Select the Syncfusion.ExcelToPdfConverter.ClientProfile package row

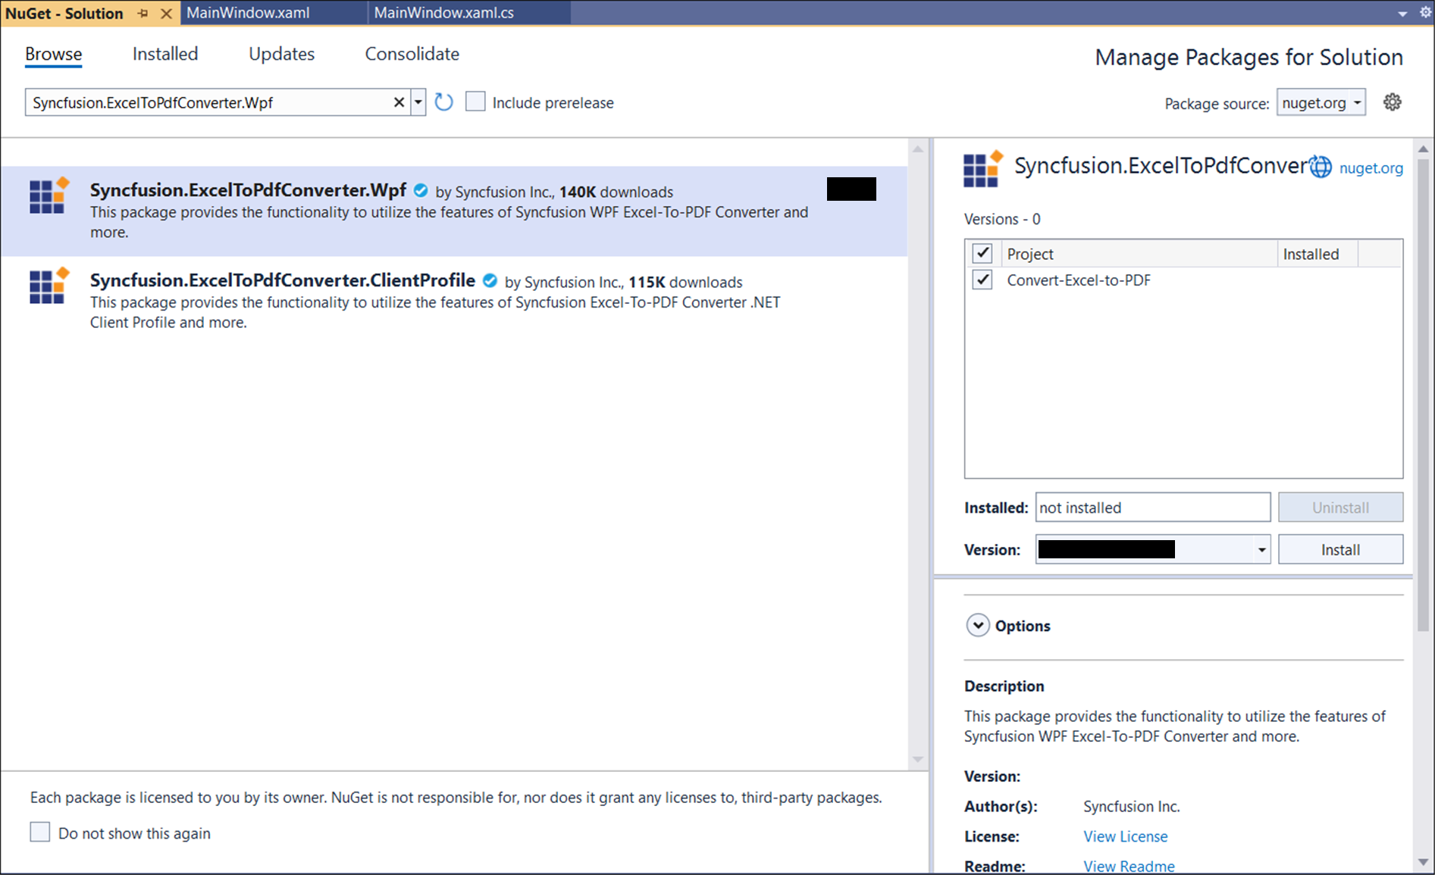pos(454,301)
